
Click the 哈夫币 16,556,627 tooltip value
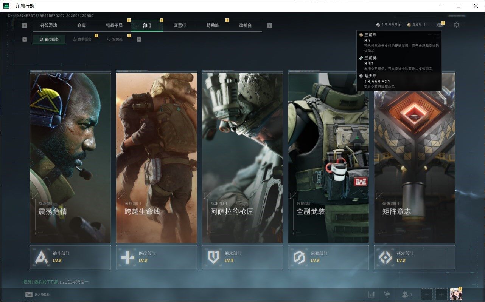pyautogui.click(x=377, y=82)
